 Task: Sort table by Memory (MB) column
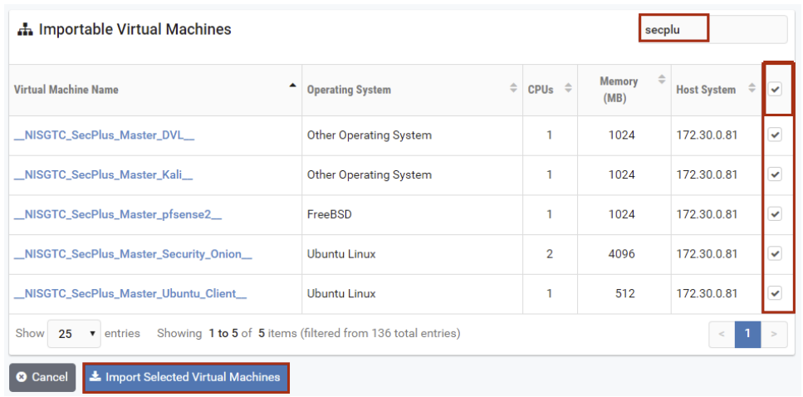624,90
